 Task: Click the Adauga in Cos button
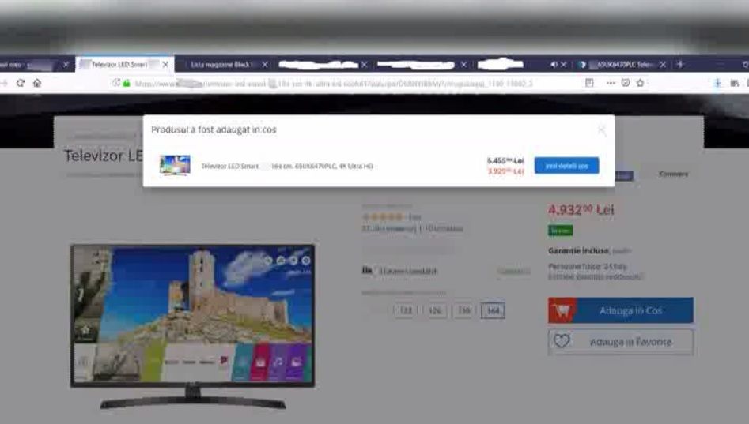621,310
